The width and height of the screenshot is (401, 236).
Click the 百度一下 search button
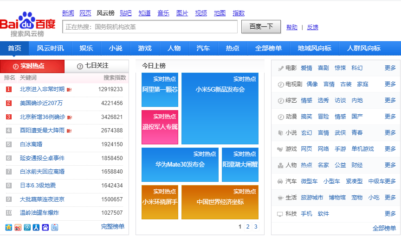pos(261,27)
